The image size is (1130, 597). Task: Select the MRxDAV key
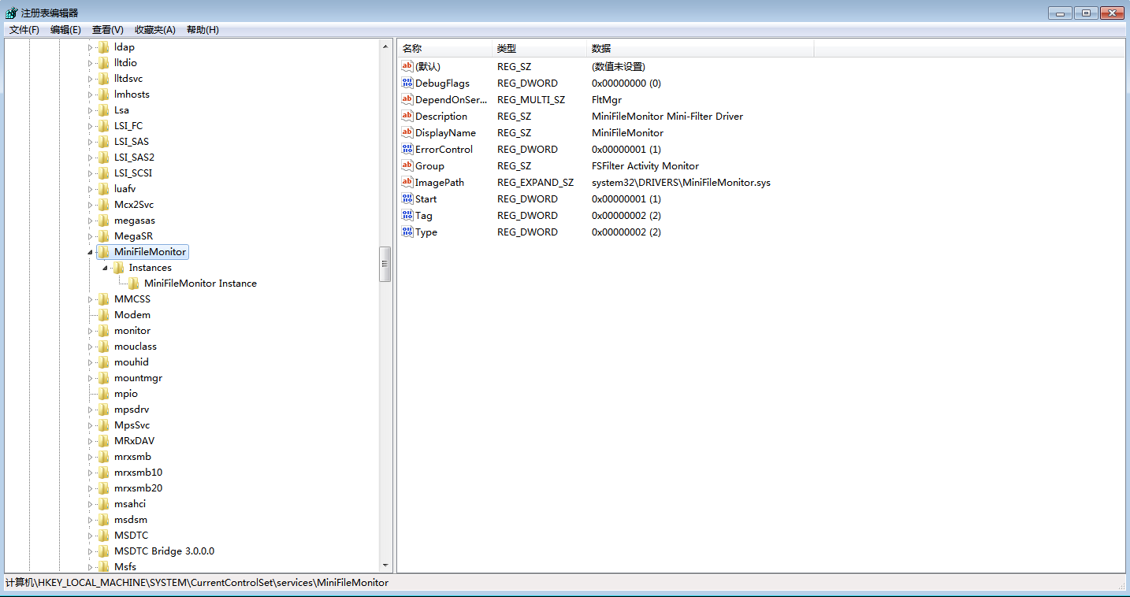134,441
